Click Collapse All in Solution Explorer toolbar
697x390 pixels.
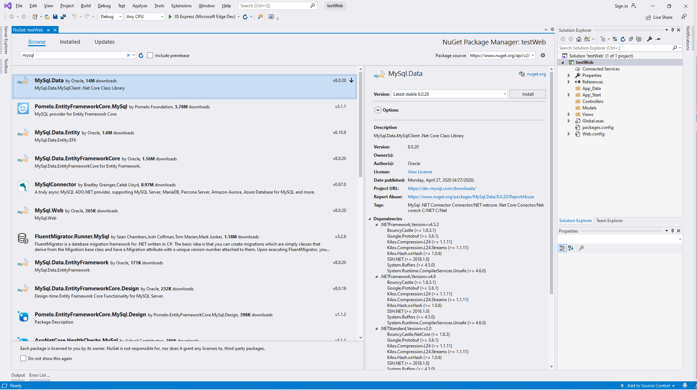click(631, 39)
